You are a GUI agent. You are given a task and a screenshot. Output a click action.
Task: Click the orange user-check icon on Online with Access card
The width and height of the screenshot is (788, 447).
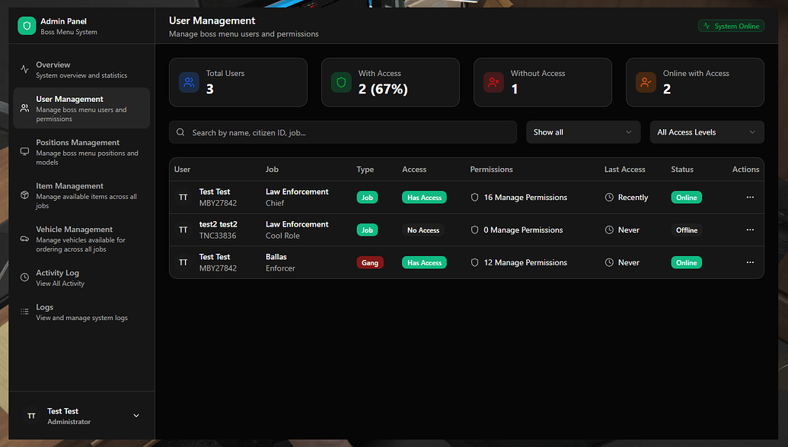tap(646, 82)
